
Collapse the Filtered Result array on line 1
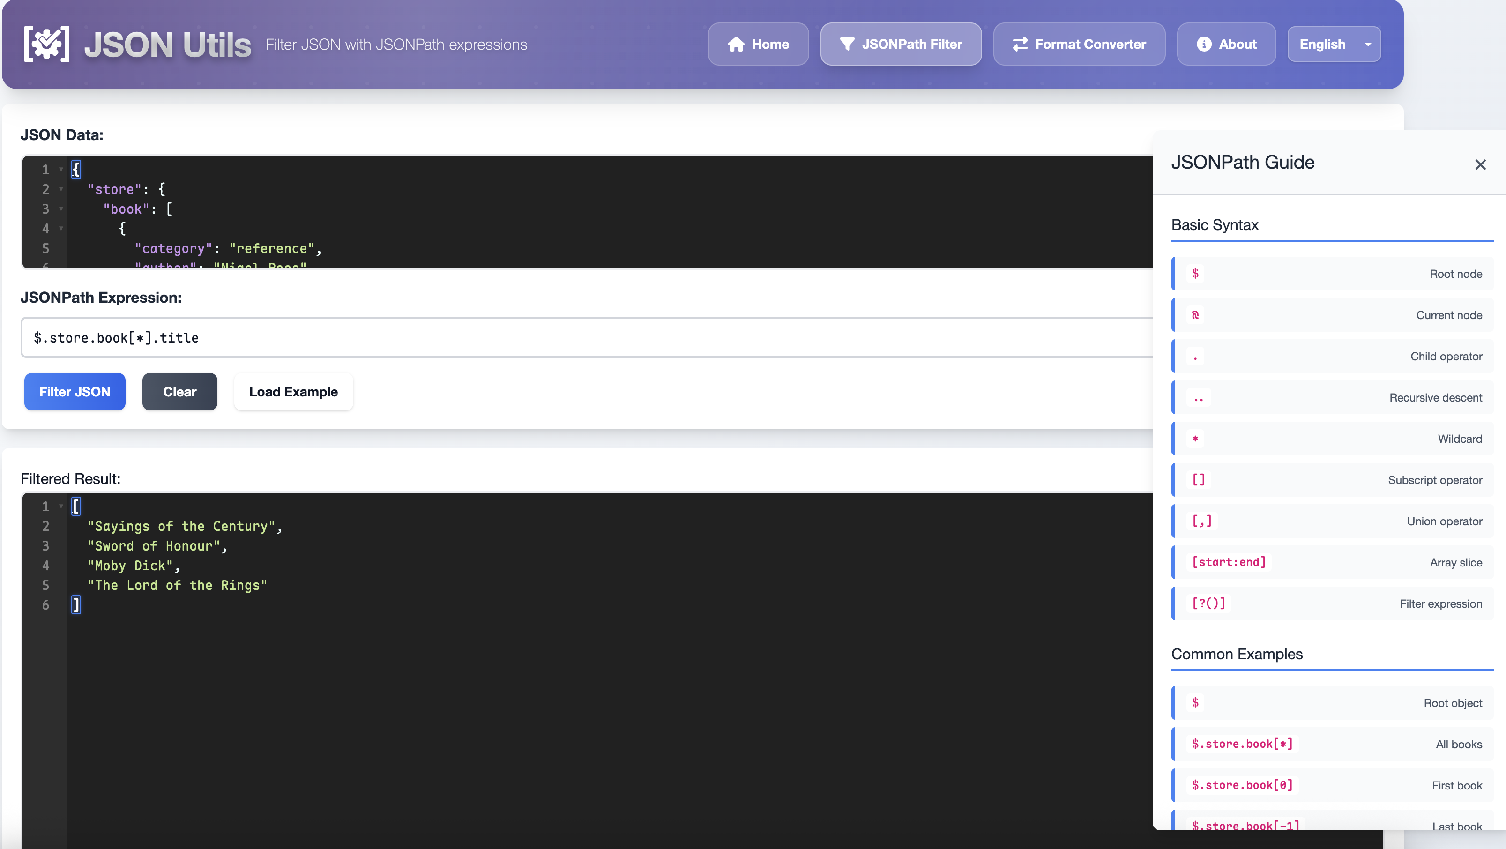coord(61,506)
